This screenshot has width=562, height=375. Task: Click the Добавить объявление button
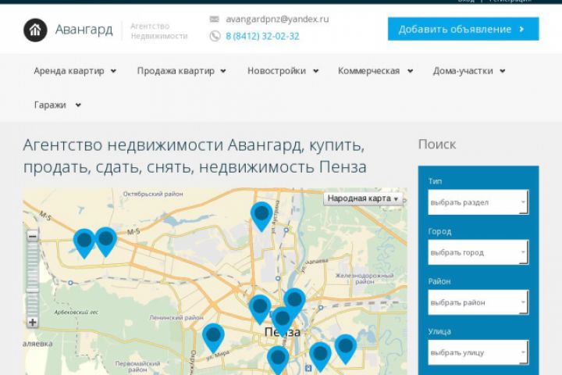pos(463,29)
